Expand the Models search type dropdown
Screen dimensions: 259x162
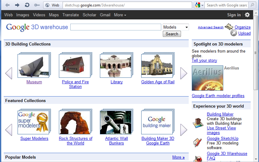coord(175,27)
